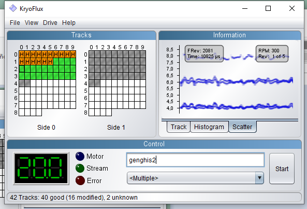This screenshot has width=307, height=209.
Task: Click the Start button
Action: click(282, 169)
